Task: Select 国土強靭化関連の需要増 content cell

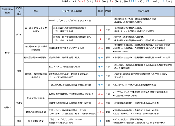Action: [72, 121]
